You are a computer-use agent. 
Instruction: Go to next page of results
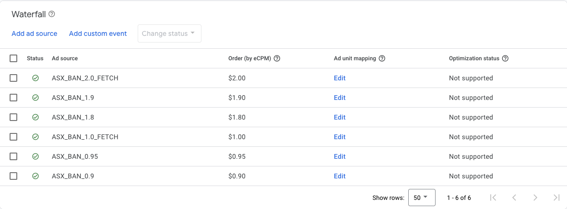pyautogui.click(x=535, y=198)
